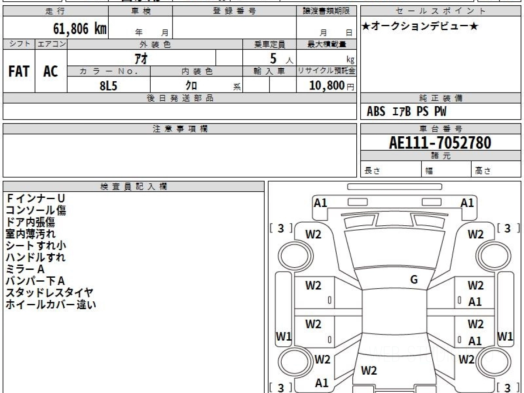Click the 注意事項欄 header bar
Viewport: 524px width, 393px height.
click(x=180, y=129)
